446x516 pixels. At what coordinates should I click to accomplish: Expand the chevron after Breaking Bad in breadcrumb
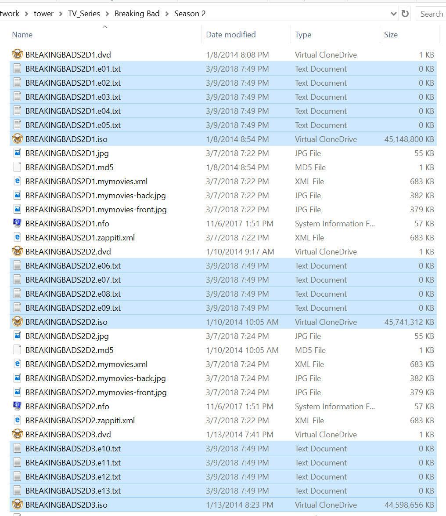pos(167,14)
